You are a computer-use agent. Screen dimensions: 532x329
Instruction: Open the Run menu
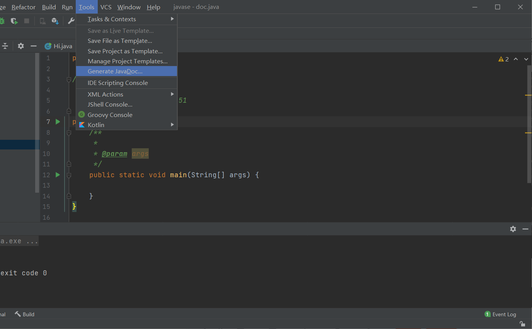[67, 7]
